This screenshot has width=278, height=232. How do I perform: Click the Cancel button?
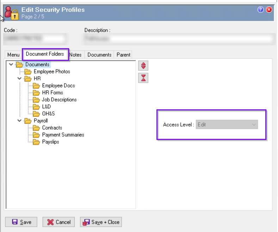coord(59,222)
